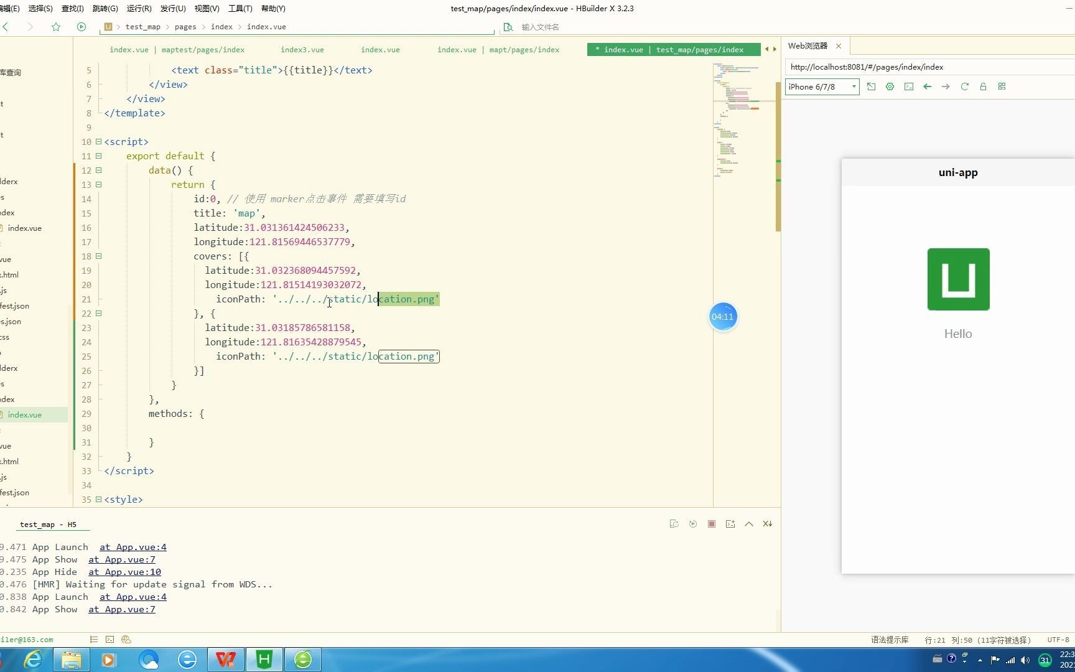Collapse data() fold at line 12
Image resolution: width=1075 pixels, height=672 pixels.
click(98, 170)
